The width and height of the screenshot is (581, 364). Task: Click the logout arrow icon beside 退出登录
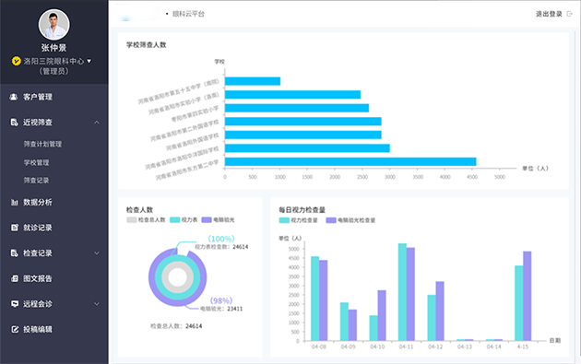point(570,14)
